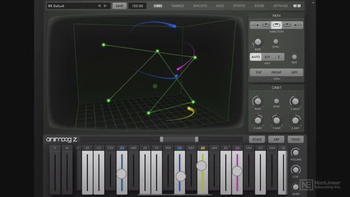Screen dimensions: 350x197
Task: Open the MOD tab
Action: pyautogui.click(x=220, y=6)
